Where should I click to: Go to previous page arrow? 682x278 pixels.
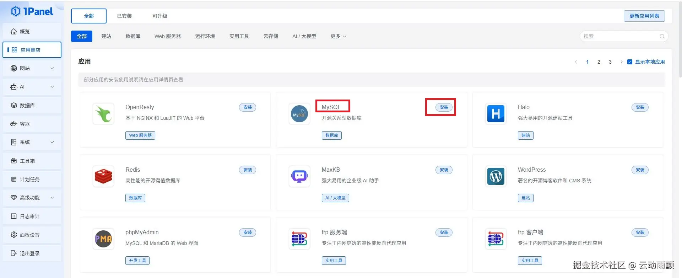(x=576, y=62)
